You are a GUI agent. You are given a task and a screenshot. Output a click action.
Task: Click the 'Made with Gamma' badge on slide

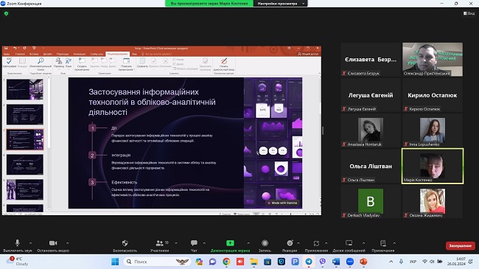point(282,203)
